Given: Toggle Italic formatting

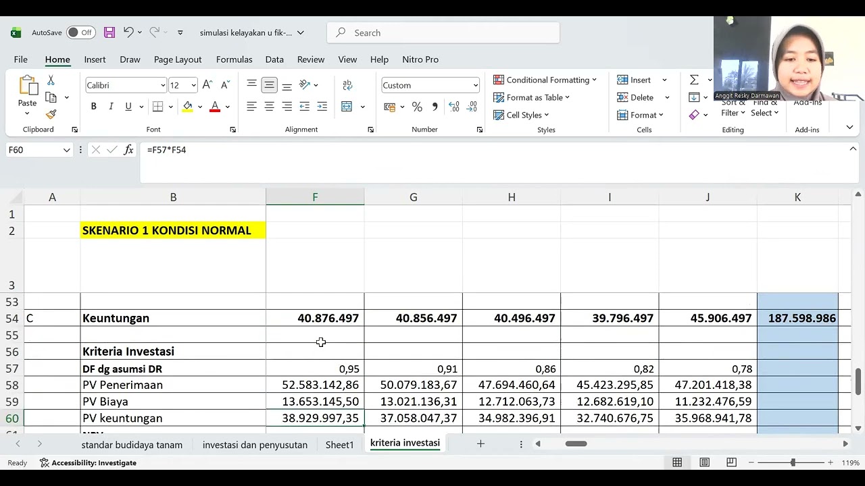Looking at the screenshot, I should point(111,107).
